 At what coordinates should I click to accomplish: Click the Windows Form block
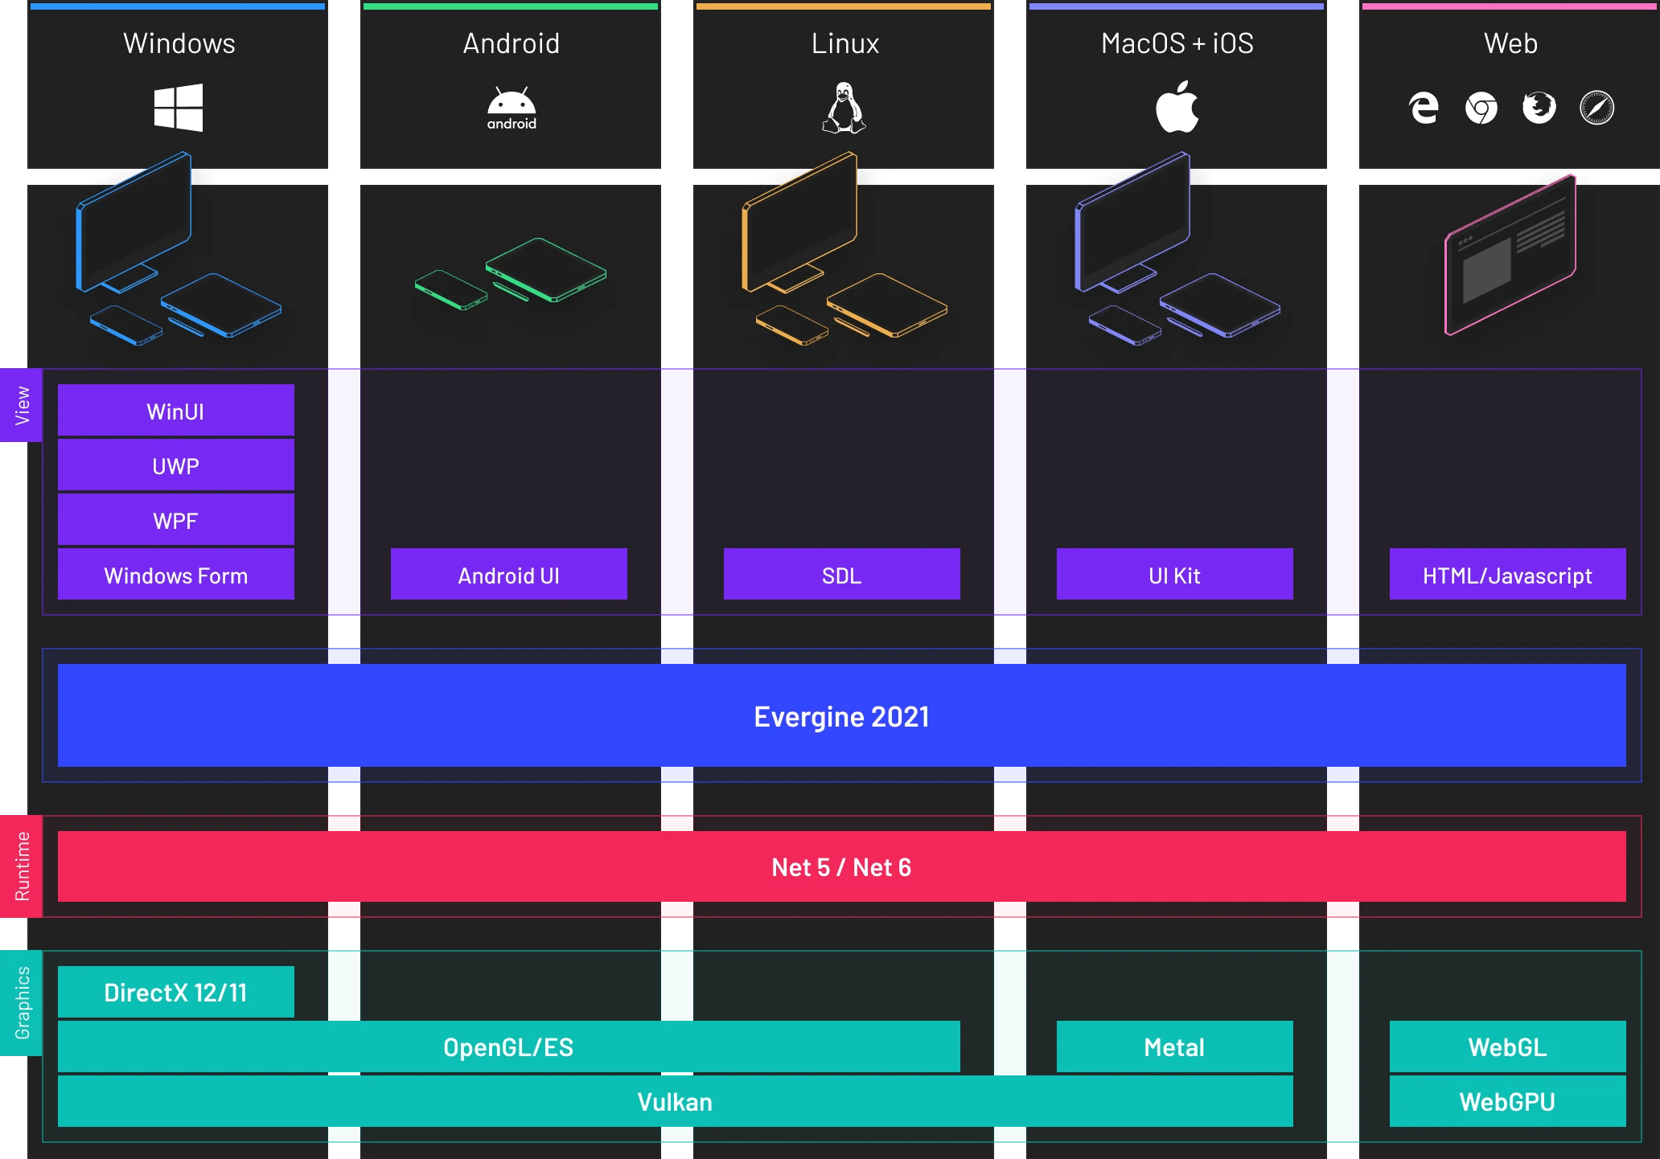(175, 575)
